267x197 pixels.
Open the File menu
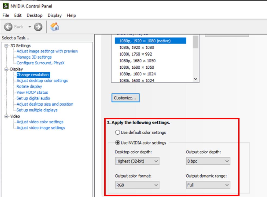point(6,15)
